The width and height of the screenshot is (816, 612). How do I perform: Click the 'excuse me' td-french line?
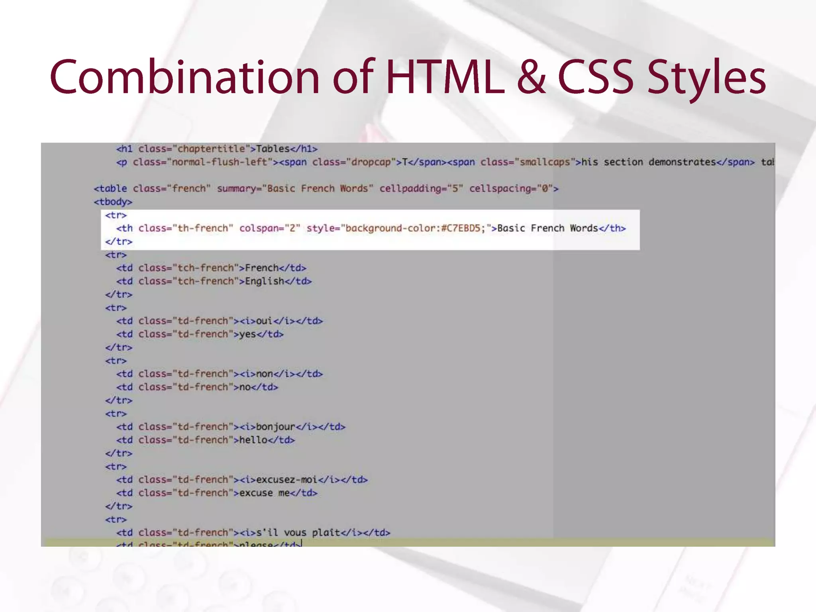click(x=216, y=493)
